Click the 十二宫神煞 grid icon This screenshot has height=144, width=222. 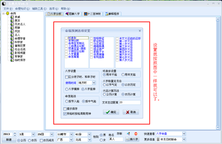[85, 14]
